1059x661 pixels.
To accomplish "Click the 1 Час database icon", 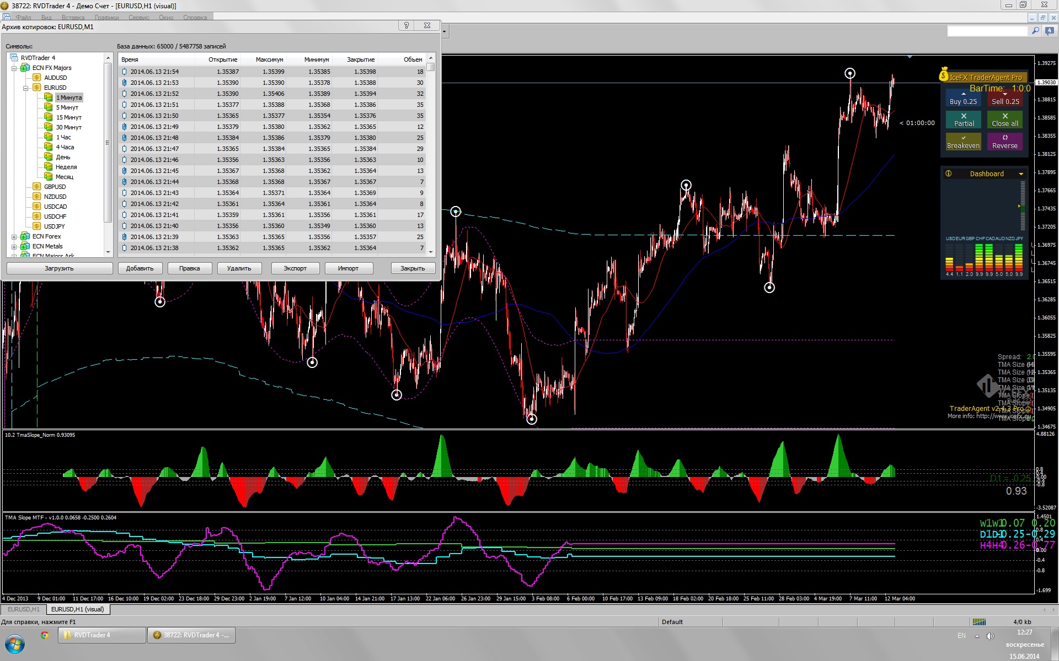I will click(x=49, y=137).
